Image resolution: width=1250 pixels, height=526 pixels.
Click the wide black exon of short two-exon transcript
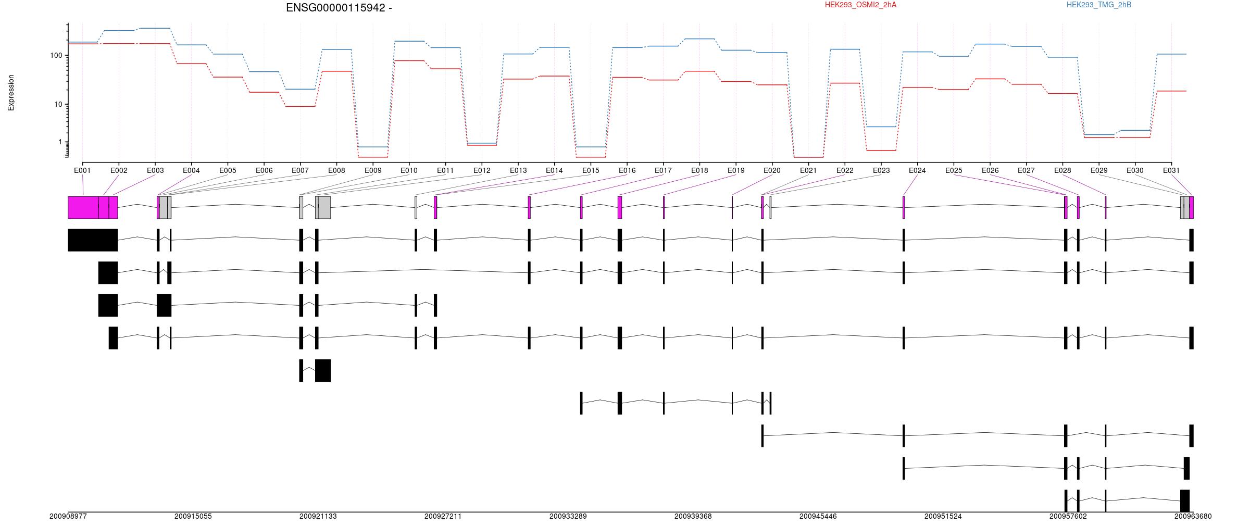[323, 370]
